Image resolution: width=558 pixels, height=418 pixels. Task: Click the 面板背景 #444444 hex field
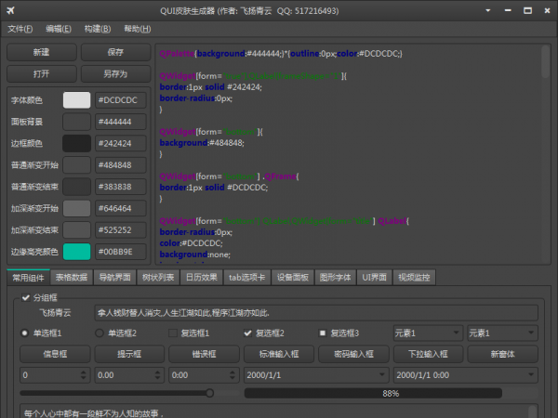(x=120, y=122)
